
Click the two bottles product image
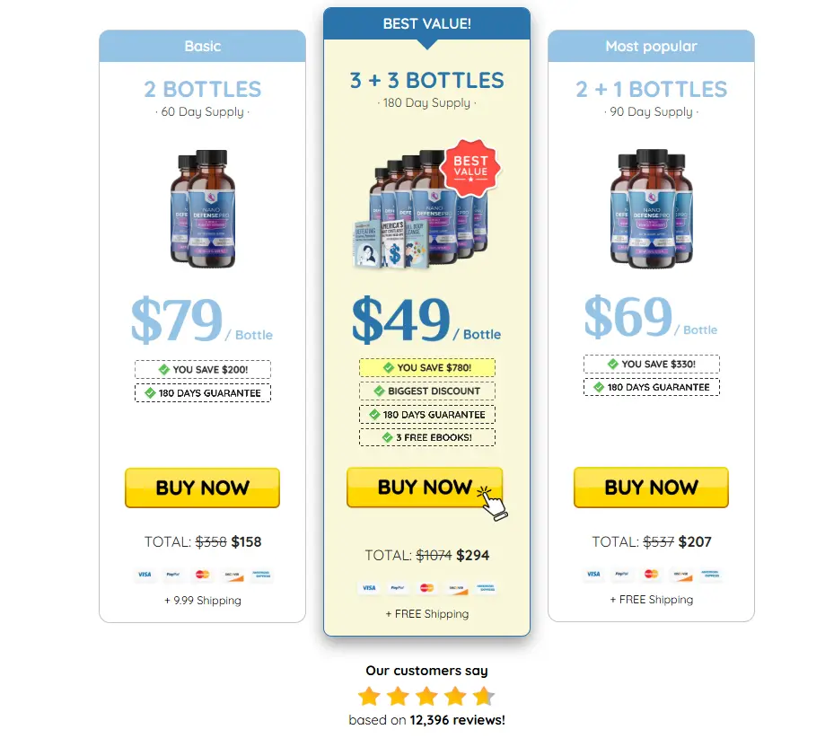pos(203,208)
